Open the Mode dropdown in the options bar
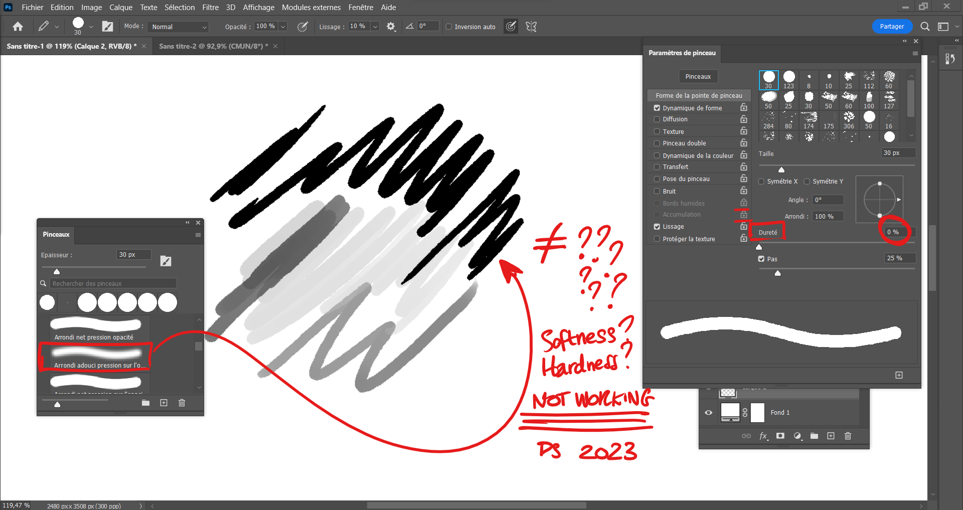963x510 pixels. coord(178,26)
